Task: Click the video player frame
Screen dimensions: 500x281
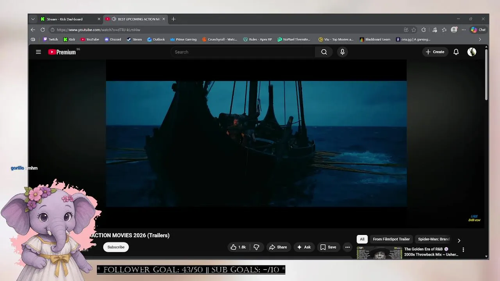Action: click(x=256, y=144)
